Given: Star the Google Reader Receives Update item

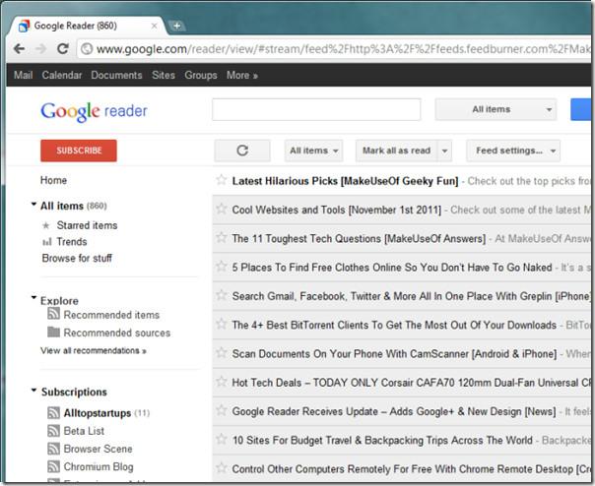Looking at the screenshot, I should 222,410.
